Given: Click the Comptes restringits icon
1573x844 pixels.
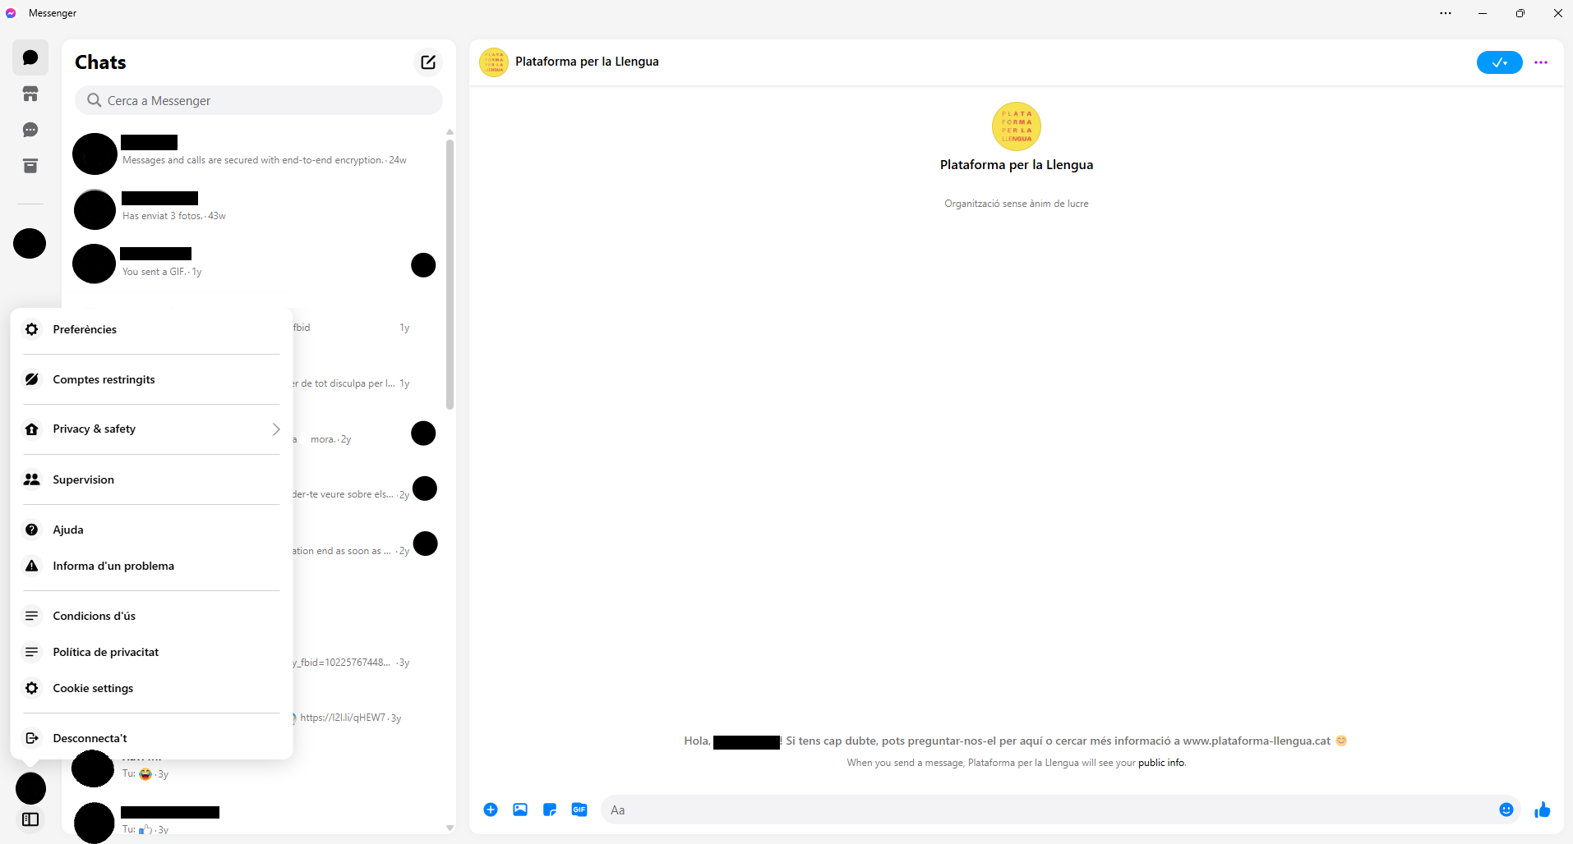Looking at the screenshot, I should [32, 379].
